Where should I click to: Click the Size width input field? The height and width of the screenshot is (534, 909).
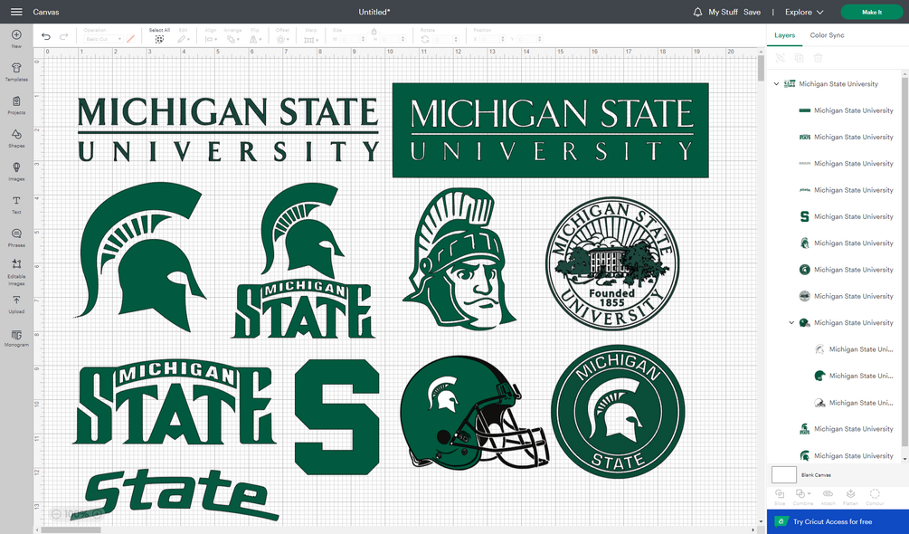pyautogui.click(x=352, y=39)
